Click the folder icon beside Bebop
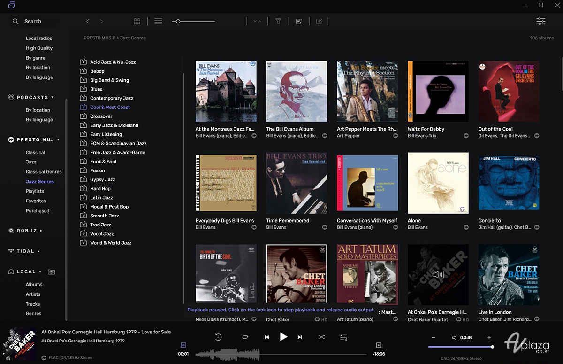The image size is (563, 364). pos(83,71)
